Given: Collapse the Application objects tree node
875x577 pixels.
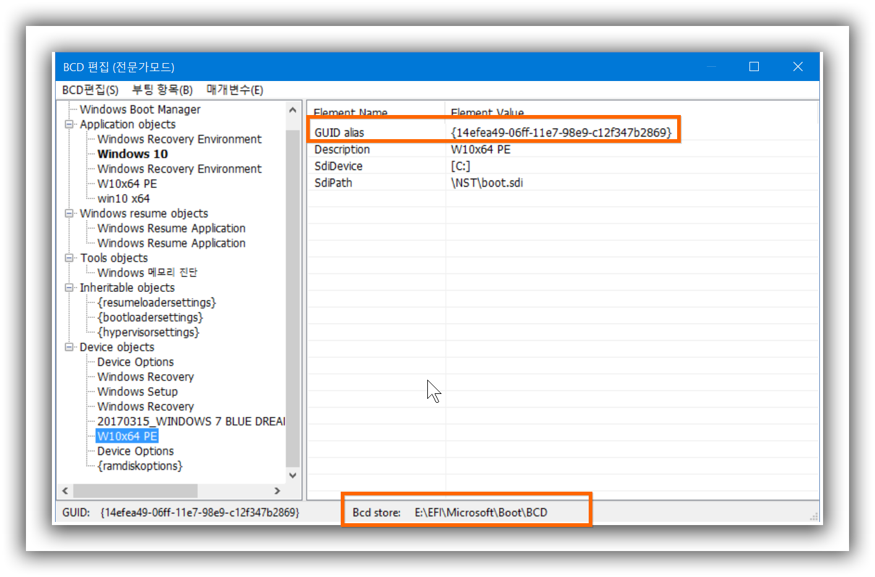Looking at the screenshot, I should click(69, 124).
